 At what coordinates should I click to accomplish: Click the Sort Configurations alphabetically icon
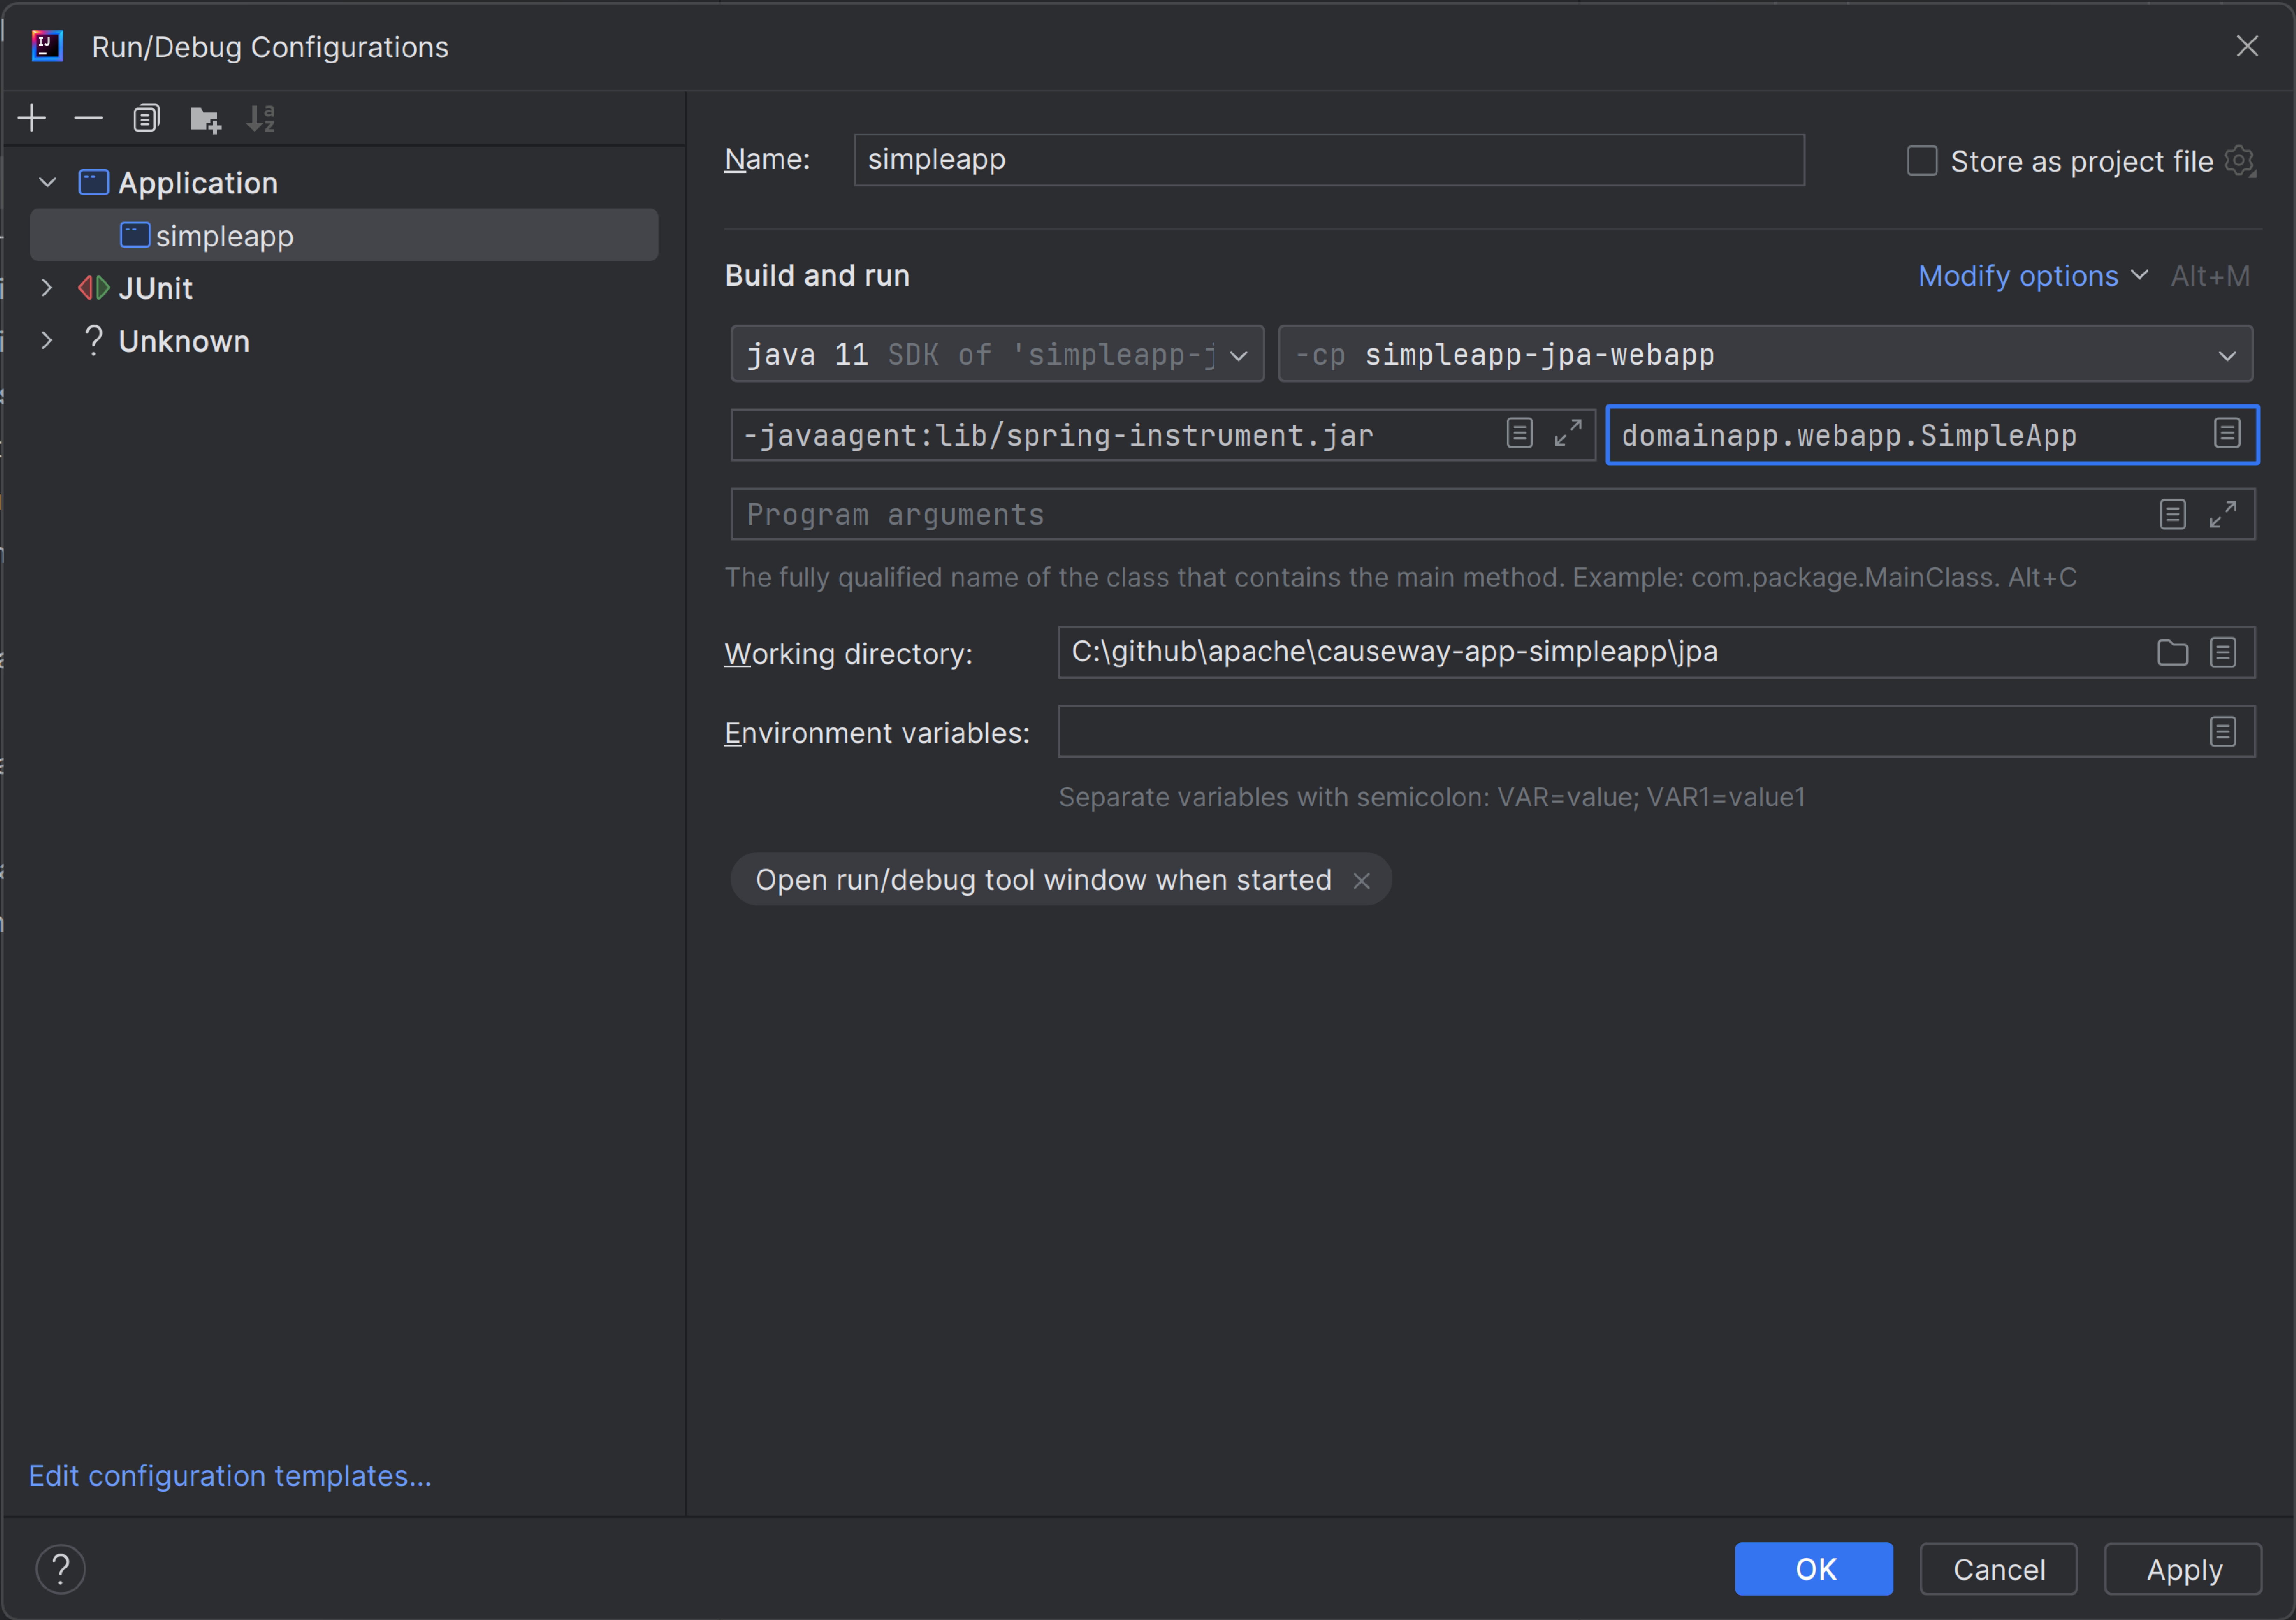coord(261,118)
